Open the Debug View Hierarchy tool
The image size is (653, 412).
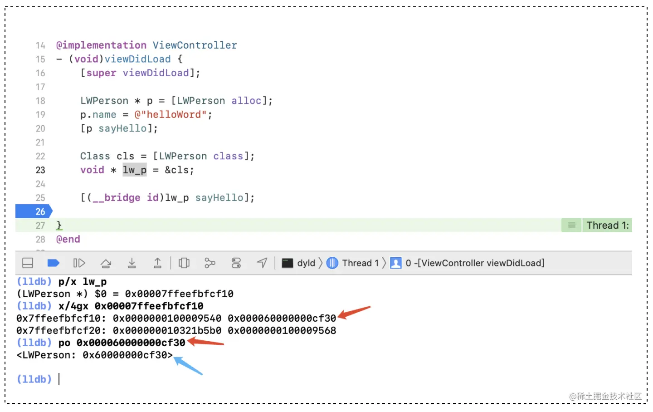tap(184, 263)
